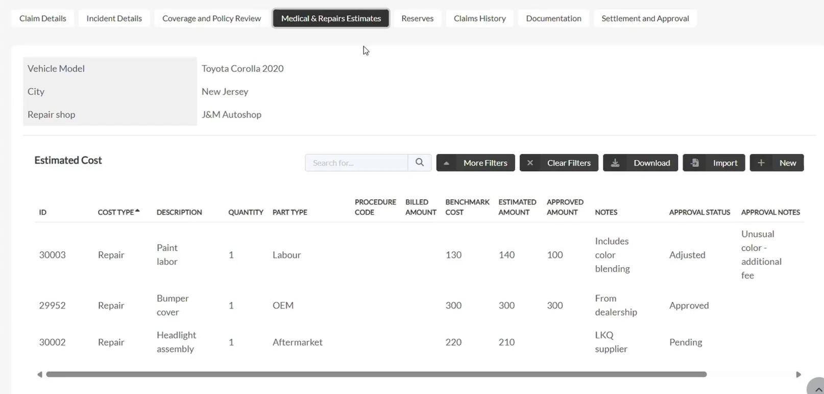Image resolution: width=824 pixels, height=394 pixels.
Task: Click the left arrow of horizontal scrollbar
Action: click(x=40, y=375)
